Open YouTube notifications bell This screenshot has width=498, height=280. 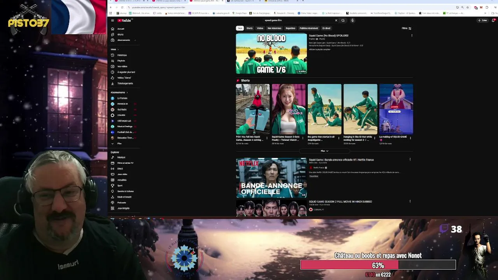click(x=494, y=20)
